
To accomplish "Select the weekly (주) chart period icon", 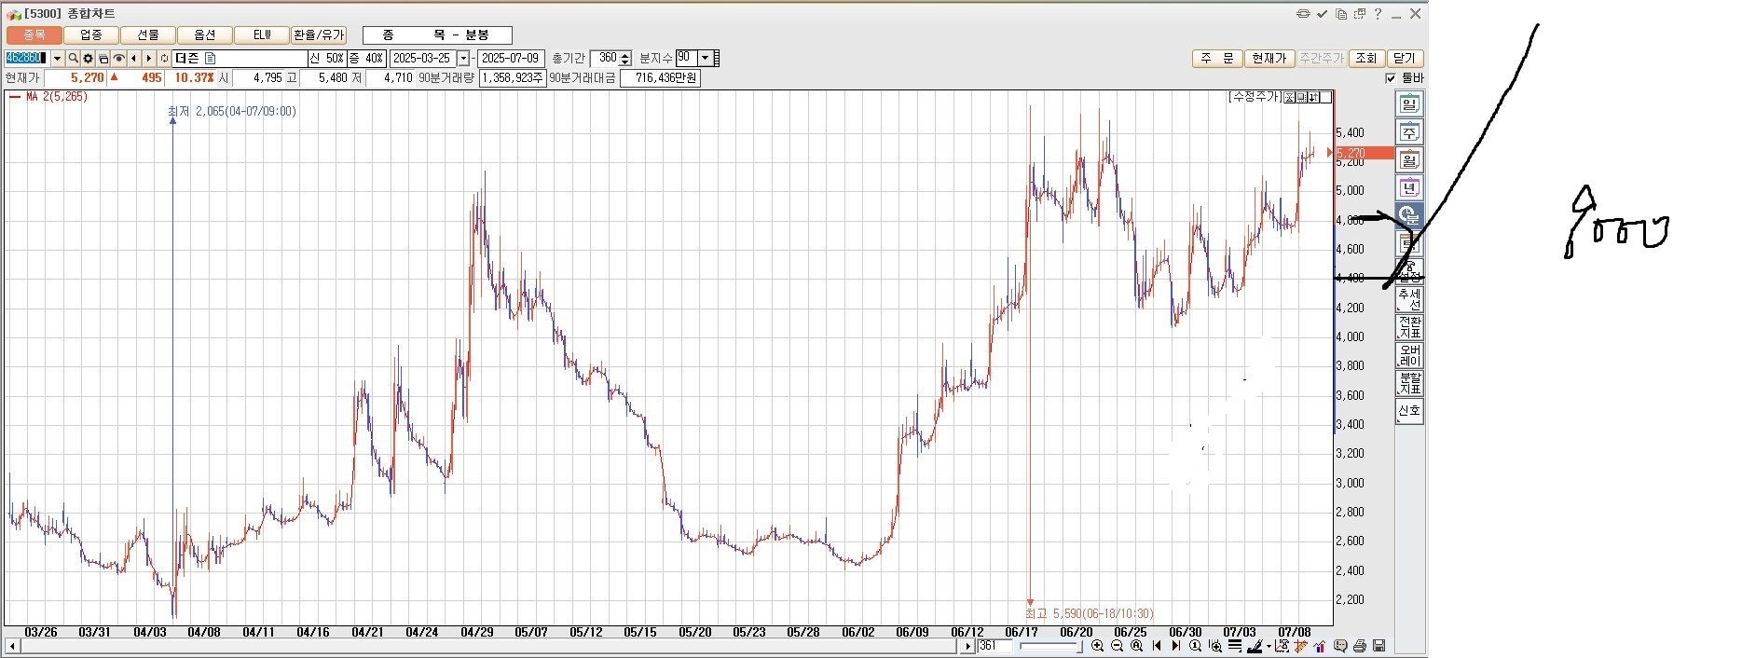I will coord(1409,132).
